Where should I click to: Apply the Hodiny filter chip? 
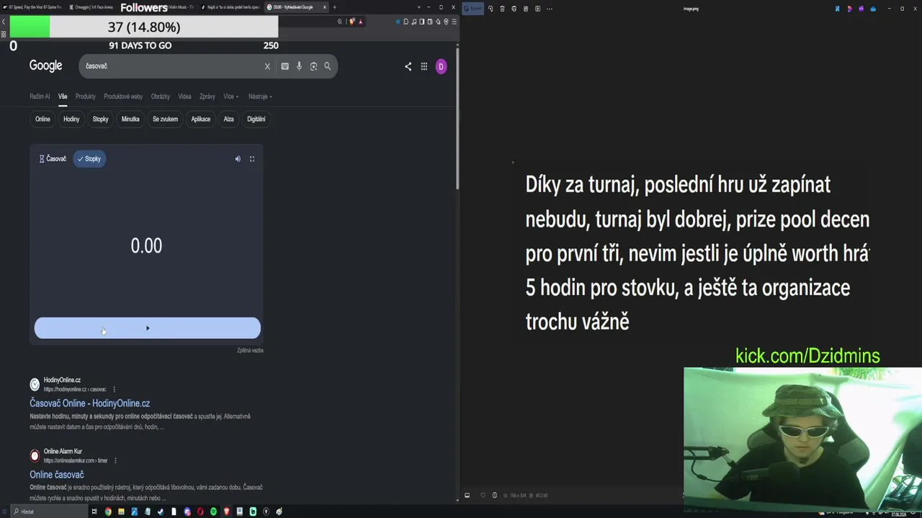point(71,119)
